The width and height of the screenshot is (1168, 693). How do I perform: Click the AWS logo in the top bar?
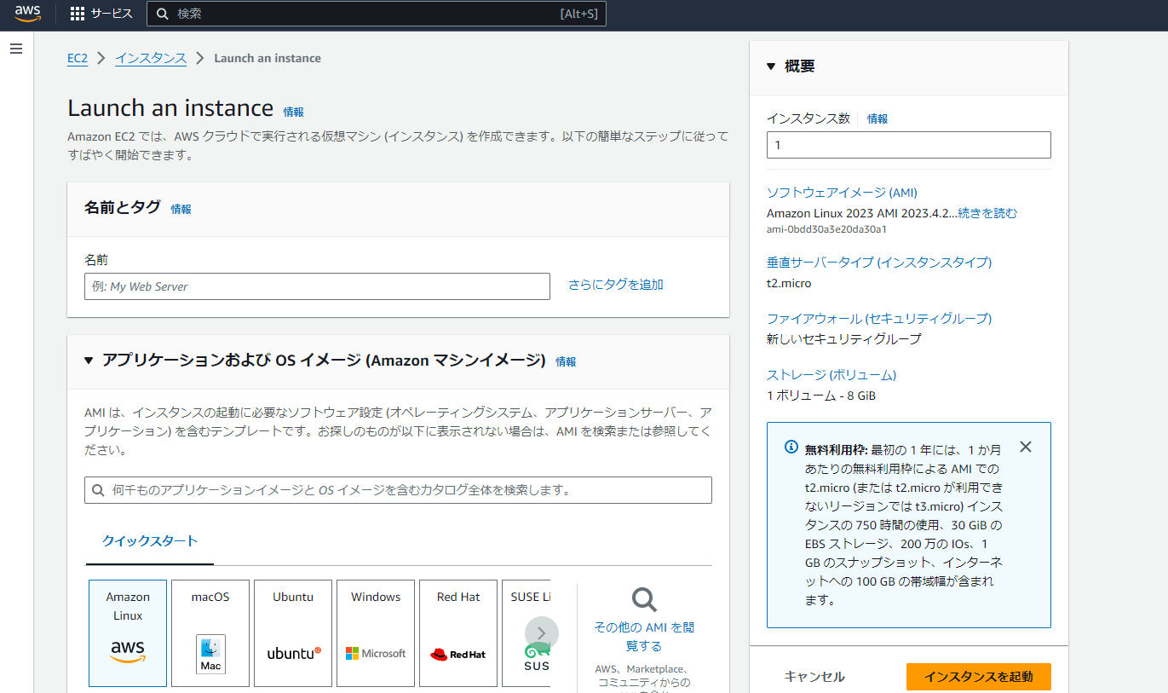pos(27,14)
